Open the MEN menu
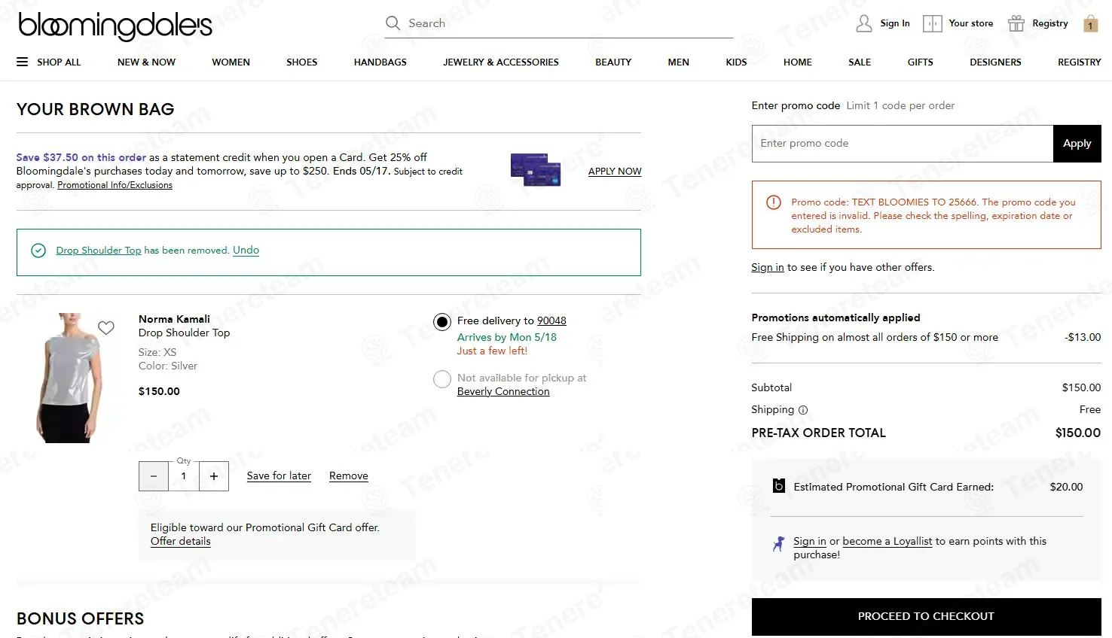Screen dimensions: 1112x638 (x=678, y=62)
